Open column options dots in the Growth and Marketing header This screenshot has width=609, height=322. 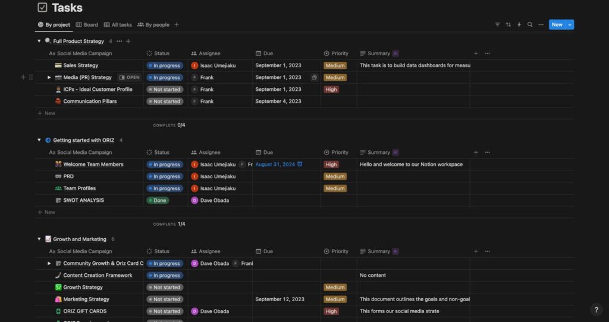pyautogui.click(x=488, y=251)
